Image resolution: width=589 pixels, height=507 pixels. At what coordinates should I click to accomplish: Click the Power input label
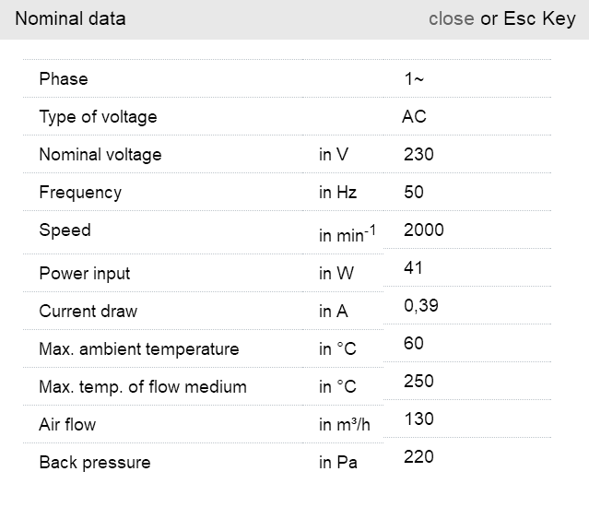pyautogui.click(x=85, y=274)
